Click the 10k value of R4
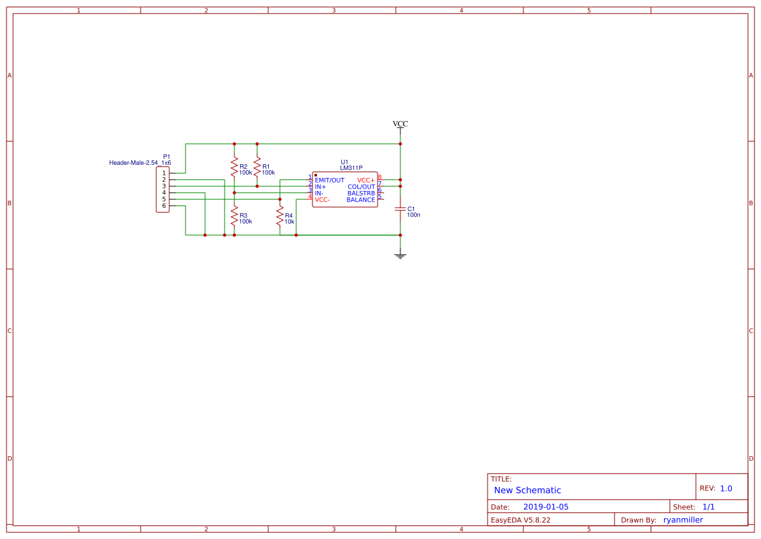The width and height of the screenshot is (761, 539). tap(289, 222)
